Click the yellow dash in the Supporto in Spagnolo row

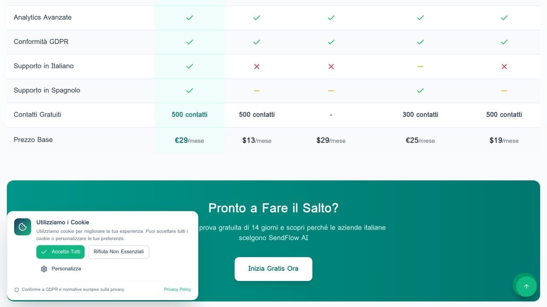256,90
